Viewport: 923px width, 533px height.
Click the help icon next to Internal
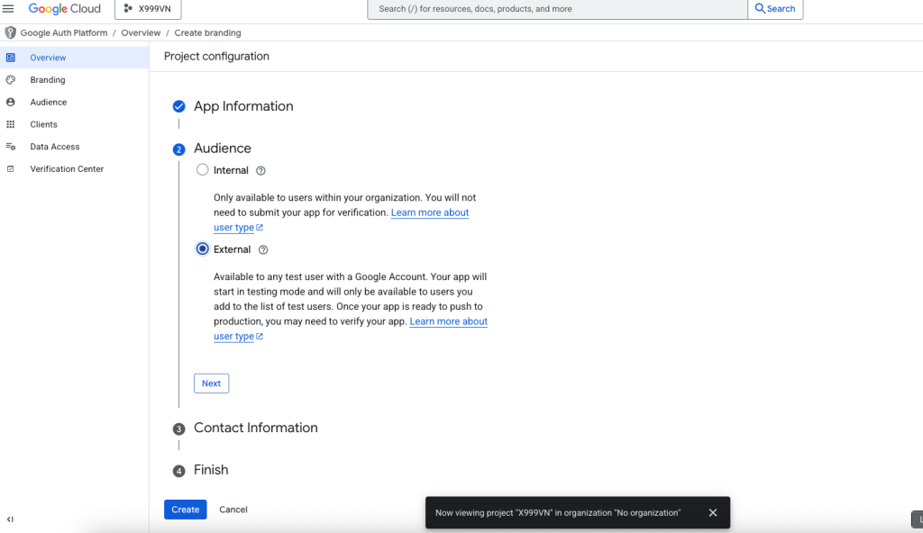pos(260,170)
